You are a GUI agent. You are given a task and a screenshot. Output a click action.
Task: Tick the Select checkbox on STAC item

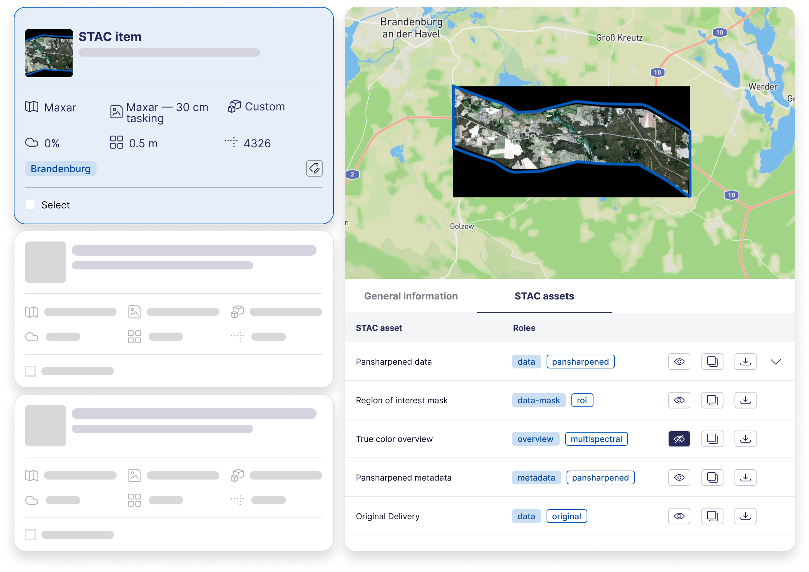(31, 205)
